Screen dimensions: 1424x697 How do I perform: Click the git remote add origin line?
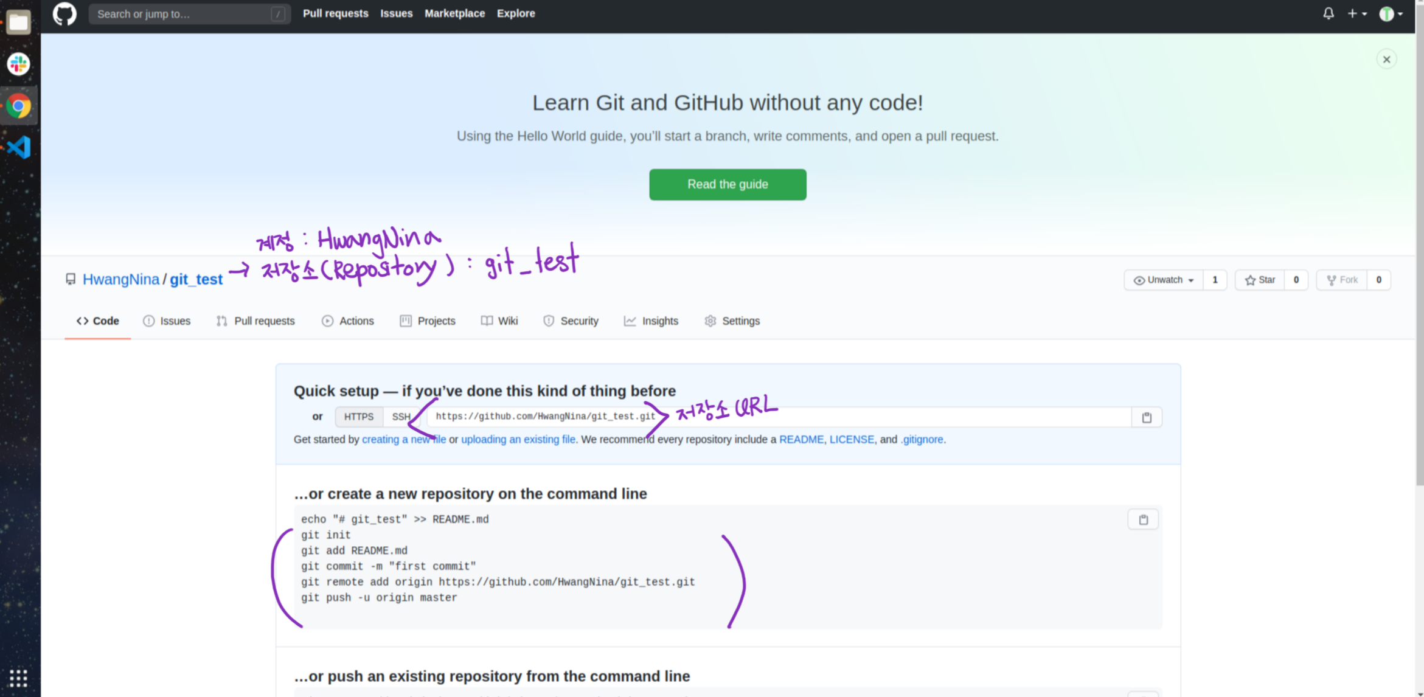498,582
